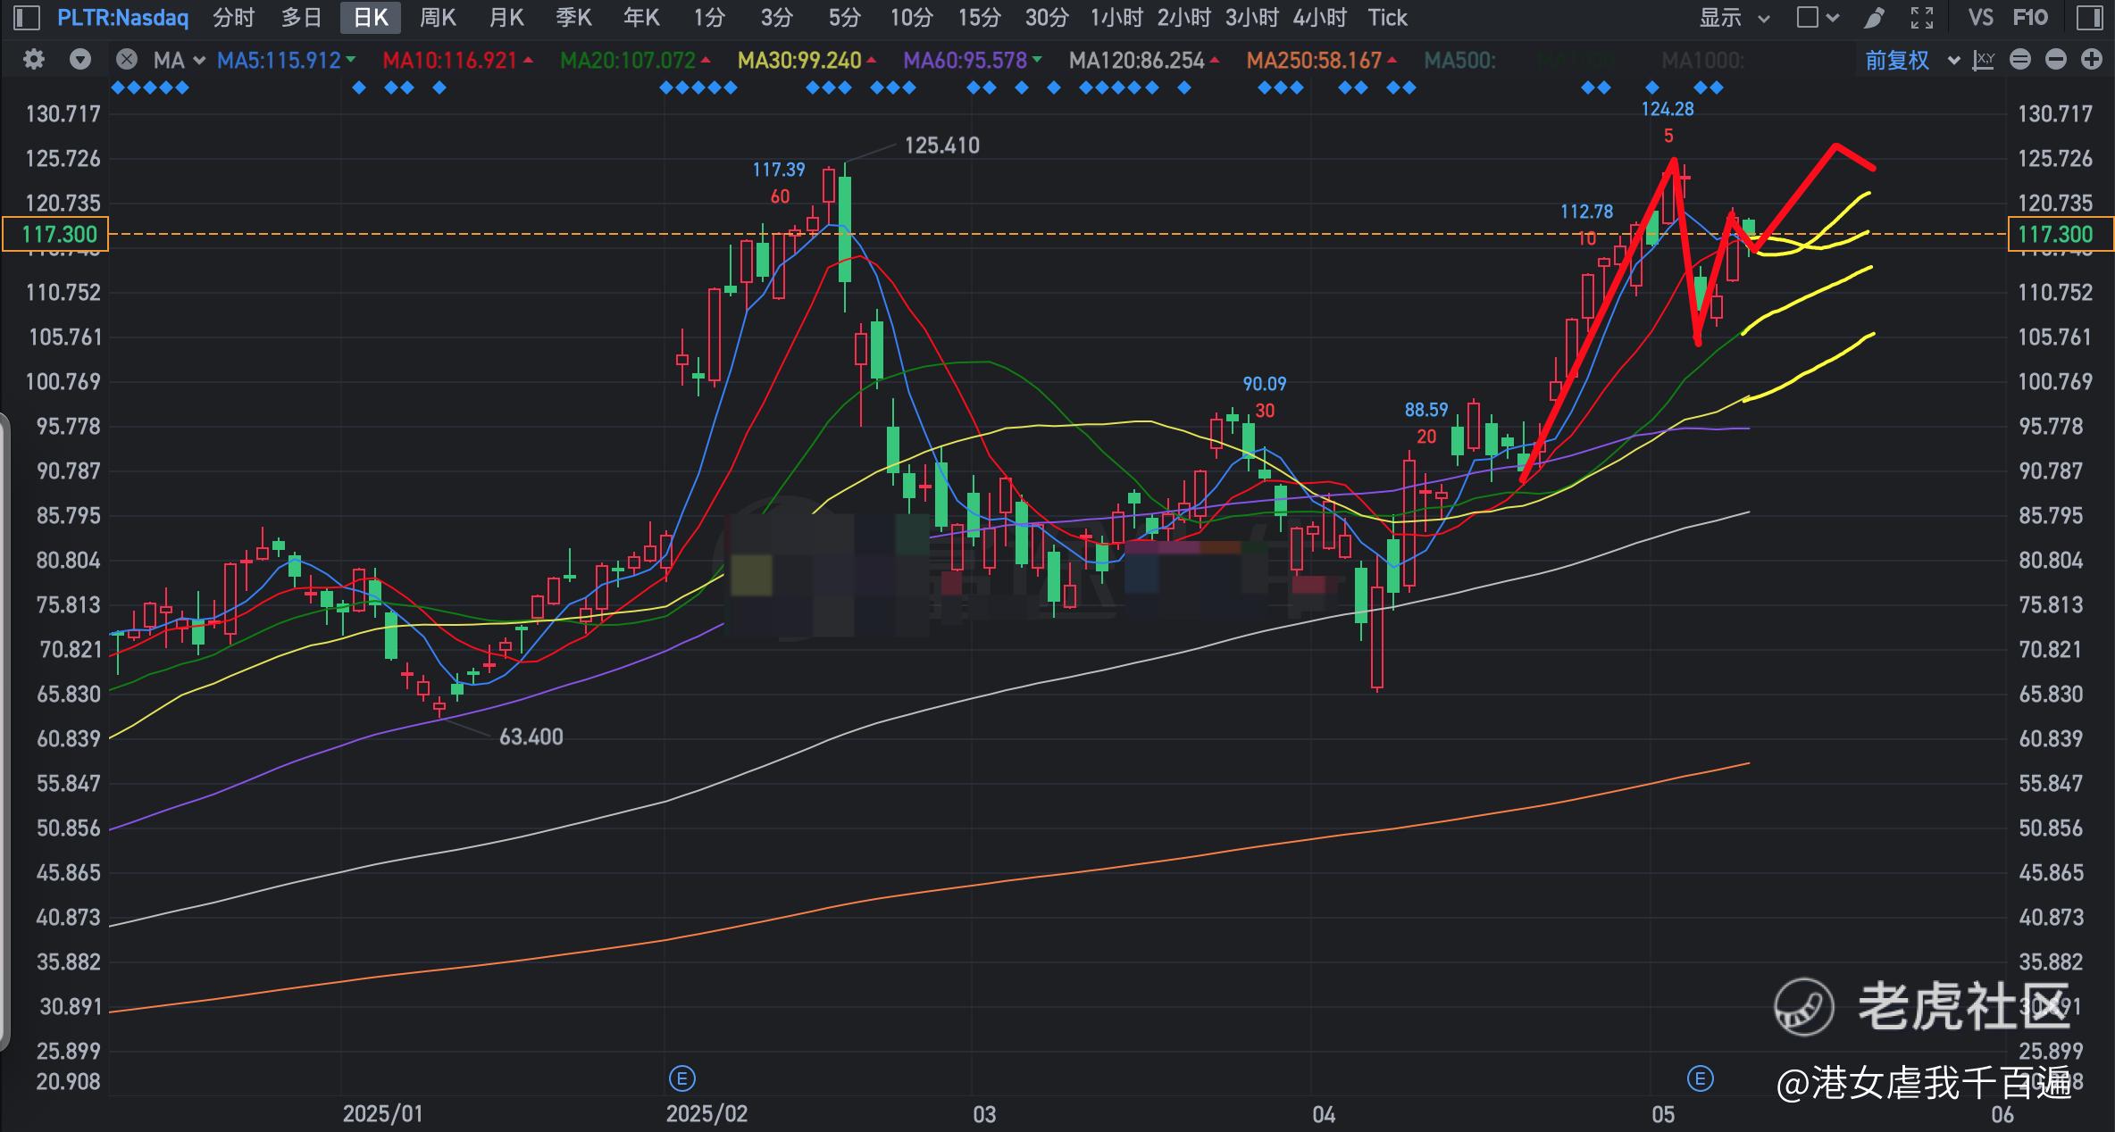Open the F10 company info

pyautogui.click(x=2030, y=17)
